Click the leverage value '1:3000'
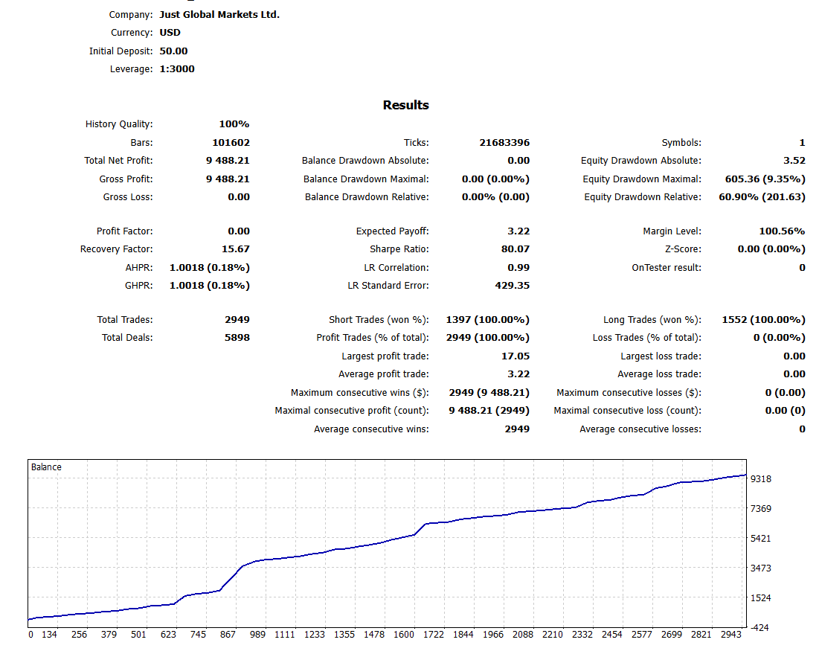Image resolution: width=819 pixels, height=657 pixels. click(x=177, y=69)
